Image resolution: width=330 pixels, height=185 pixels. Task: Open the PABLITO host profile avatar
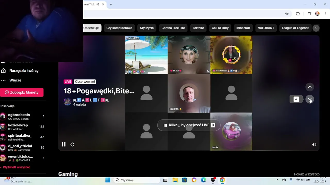pos(68,101)
